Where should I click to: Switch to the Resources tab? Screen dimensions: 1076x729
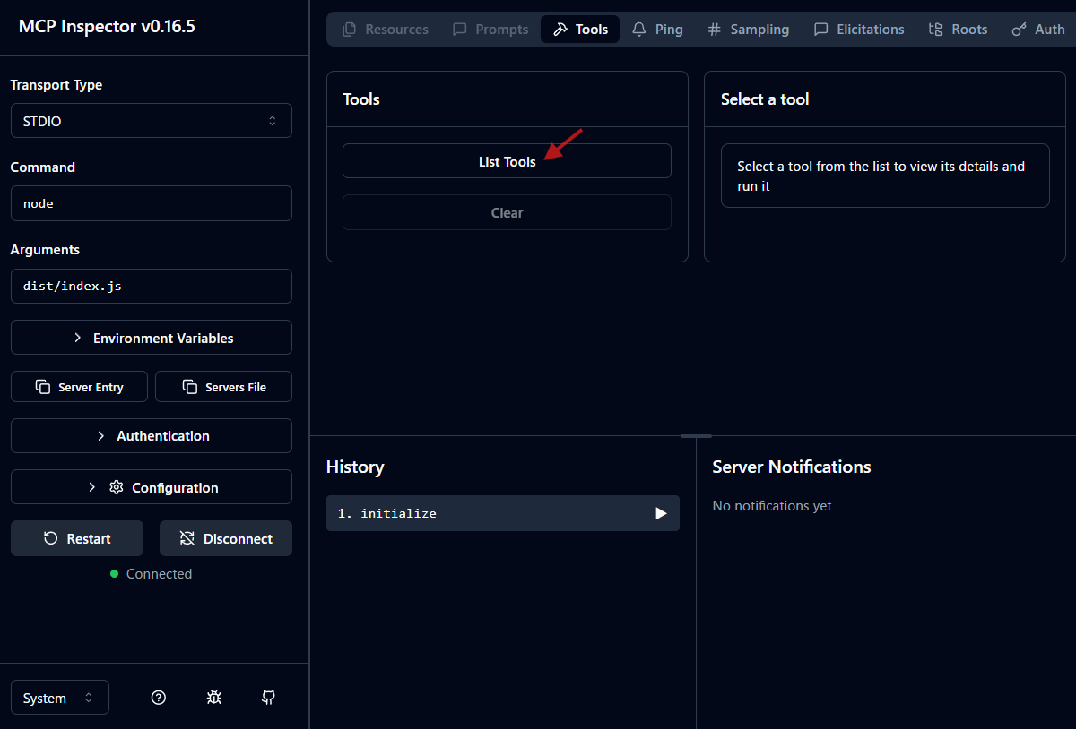pos(386,29)
